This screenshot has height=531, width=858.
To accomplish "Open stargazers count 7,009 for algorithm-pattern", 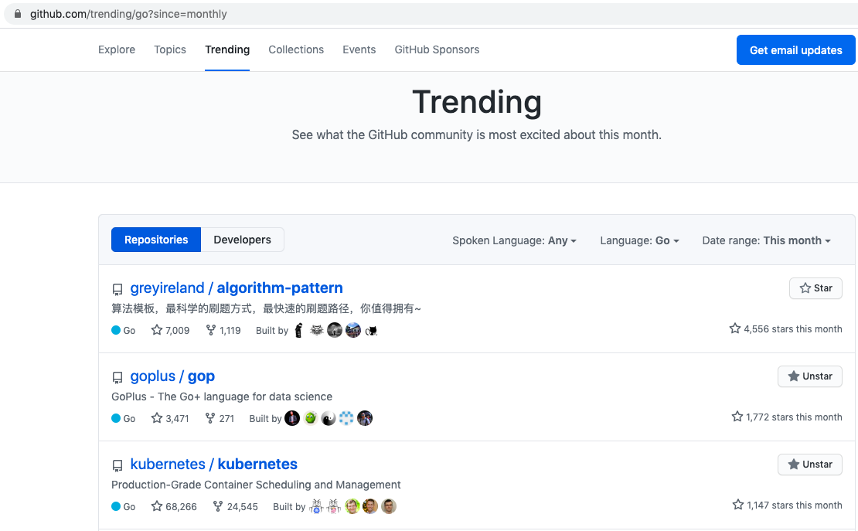I will coord(170,330).
